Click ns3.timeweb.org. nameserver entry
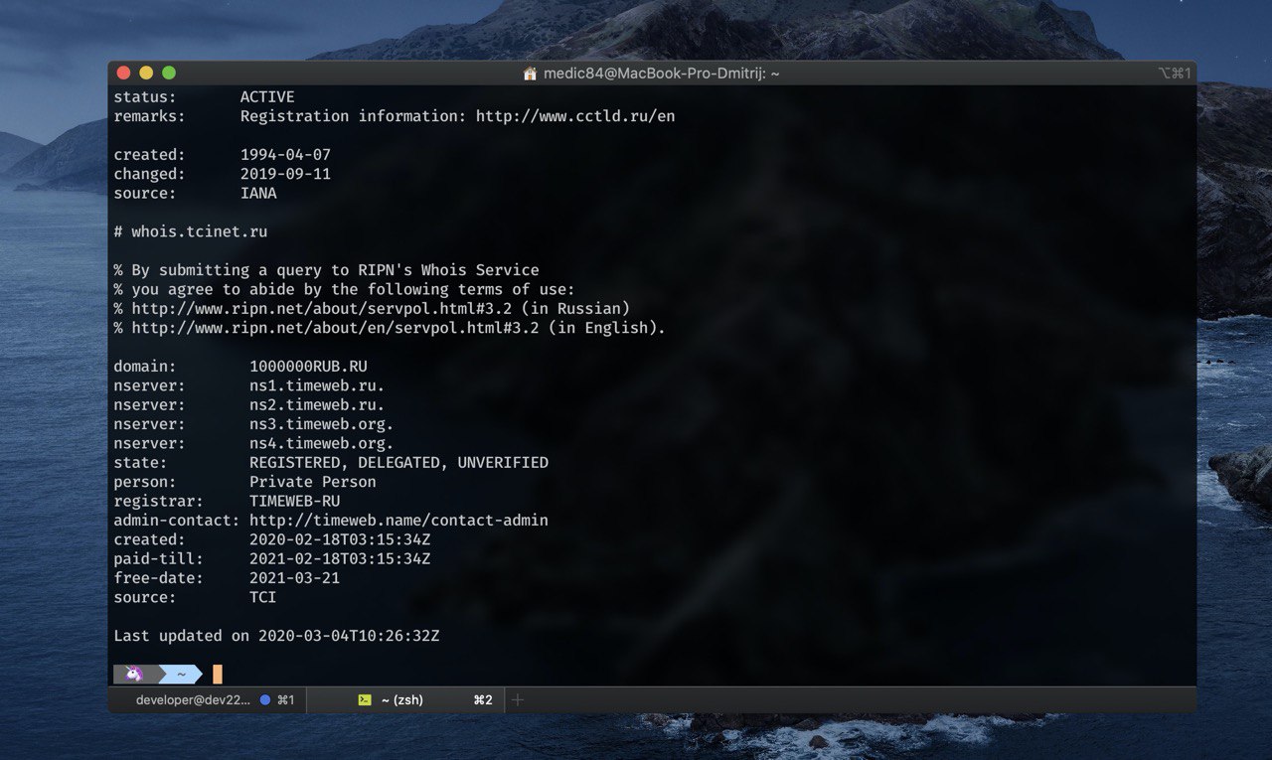This screenshot has width=1272, height=760. click(322, 424)
